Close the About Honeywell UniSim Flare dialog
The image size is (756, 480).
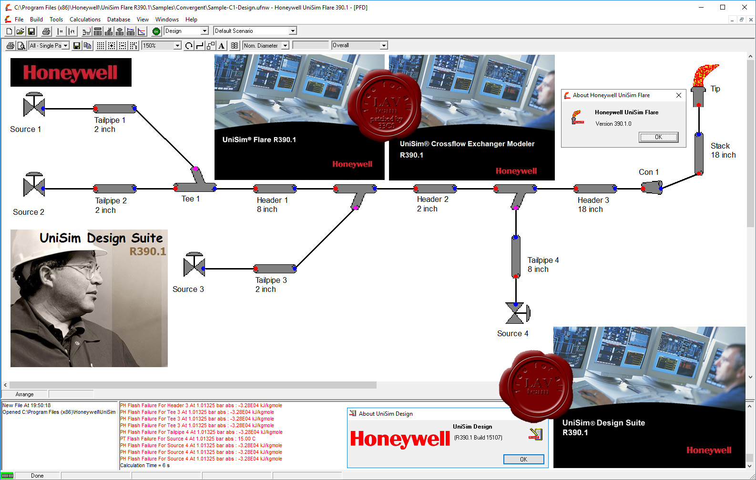point(678,95)
